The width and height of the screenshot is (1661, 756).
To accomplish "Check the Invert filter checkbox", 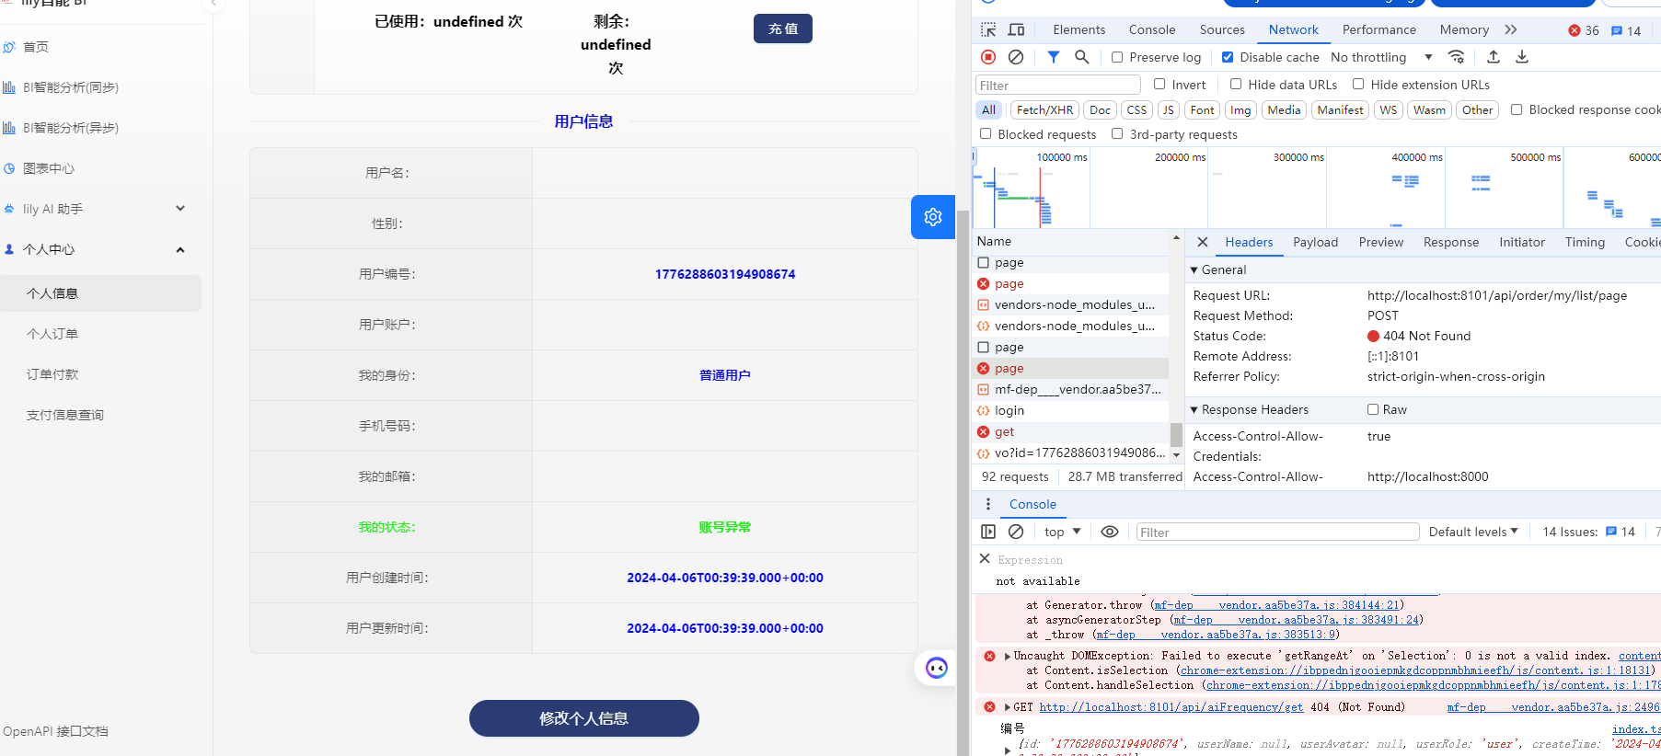I will pyautogui.click(x=1159, y=84).
